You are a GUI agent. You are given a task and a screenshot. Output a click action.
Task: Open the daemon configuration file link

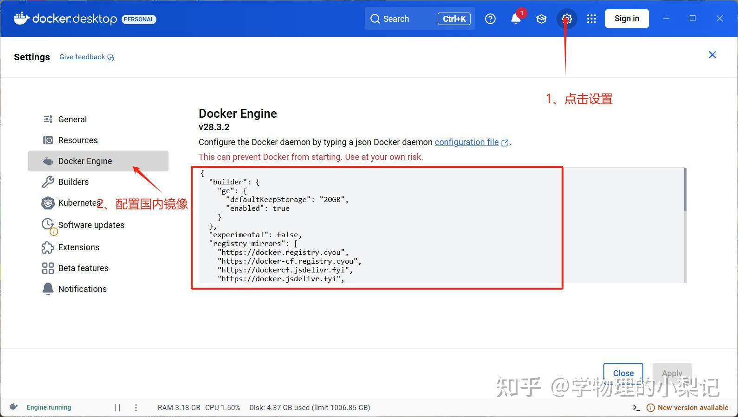pyautogui.click(x=466, y=142)
